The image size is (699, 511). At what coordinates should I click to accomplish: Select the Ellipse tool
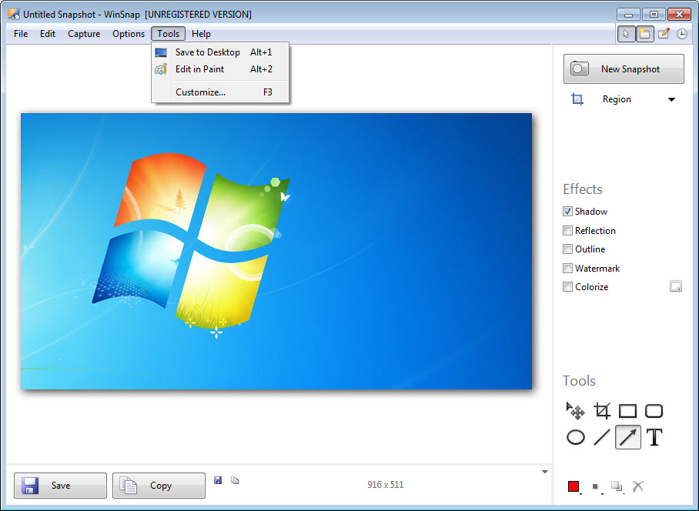(576, 437)
